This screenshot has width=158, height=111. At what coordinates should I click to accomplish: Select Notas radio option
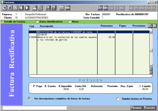pos(70,22)
